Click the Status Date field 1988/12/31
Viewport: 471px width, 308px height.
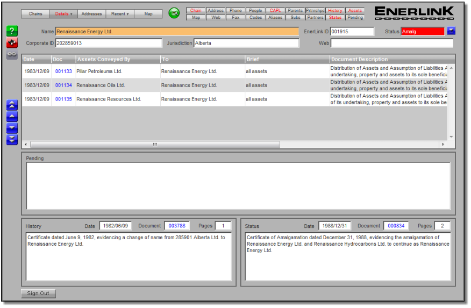(334, 226)
